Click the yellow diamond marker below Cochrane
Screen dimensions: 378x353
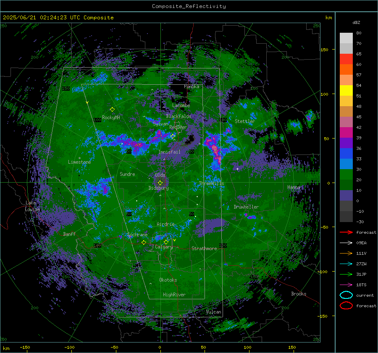[x=144, y=242]
